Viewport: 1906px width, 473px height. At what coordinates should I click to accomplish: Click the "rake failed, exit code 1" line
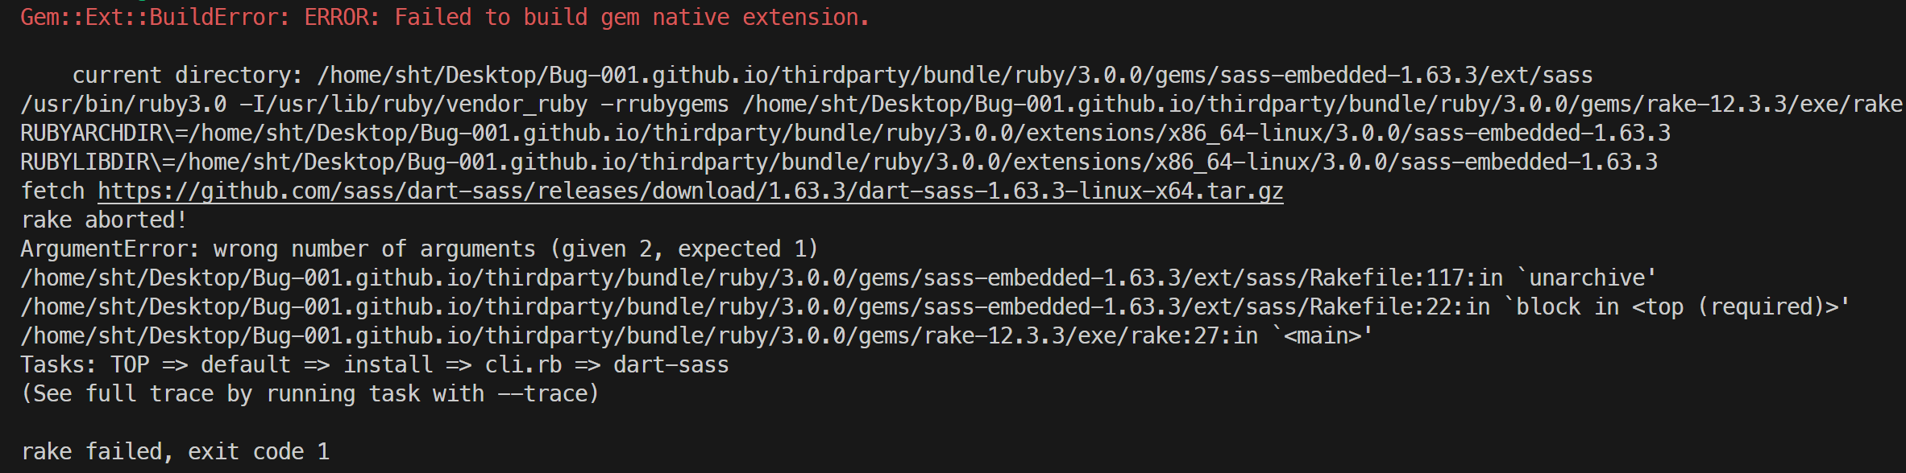[x=175, y=452]
